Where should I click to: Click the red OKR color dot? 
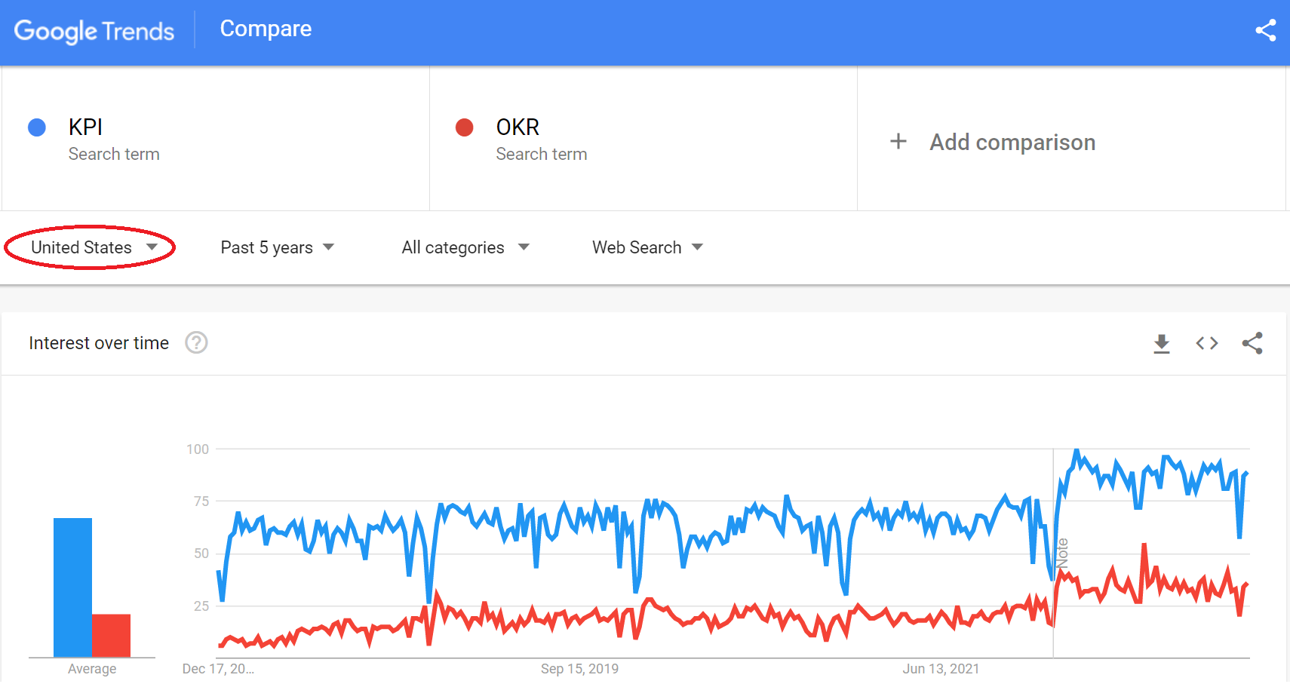click(x=465, y=127)
